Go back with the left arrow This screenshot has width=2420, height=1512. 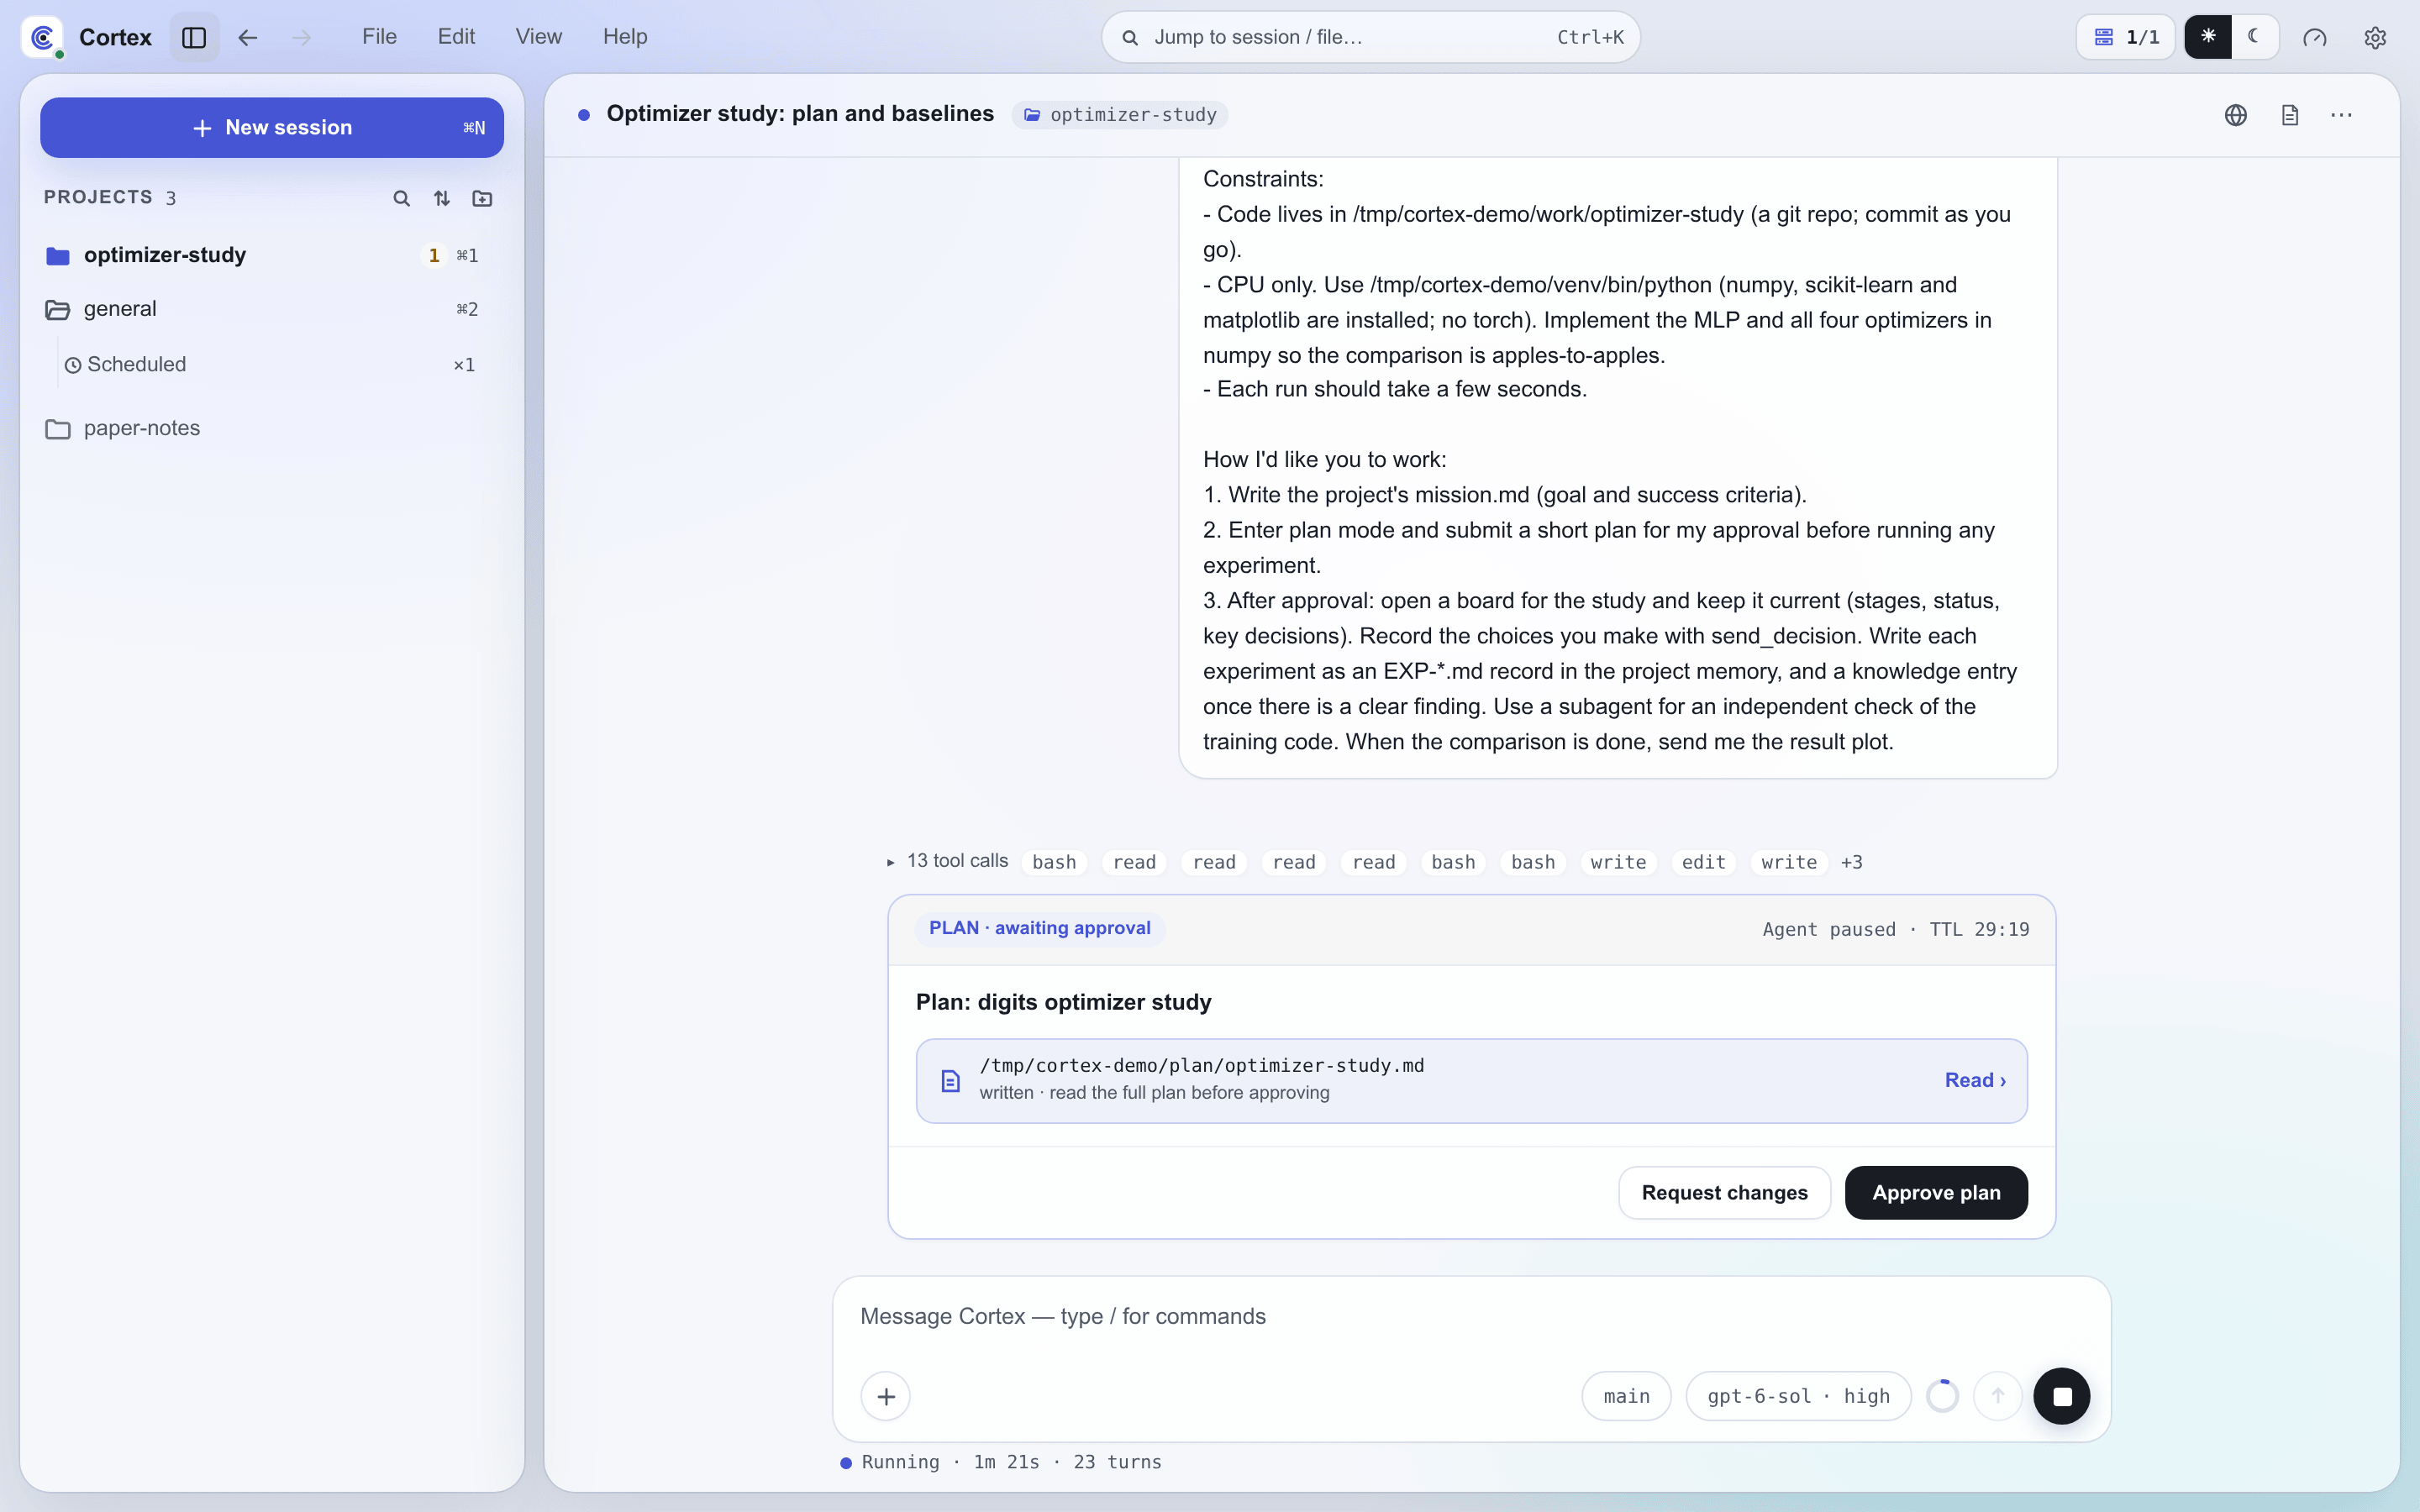tap(248, 37)
